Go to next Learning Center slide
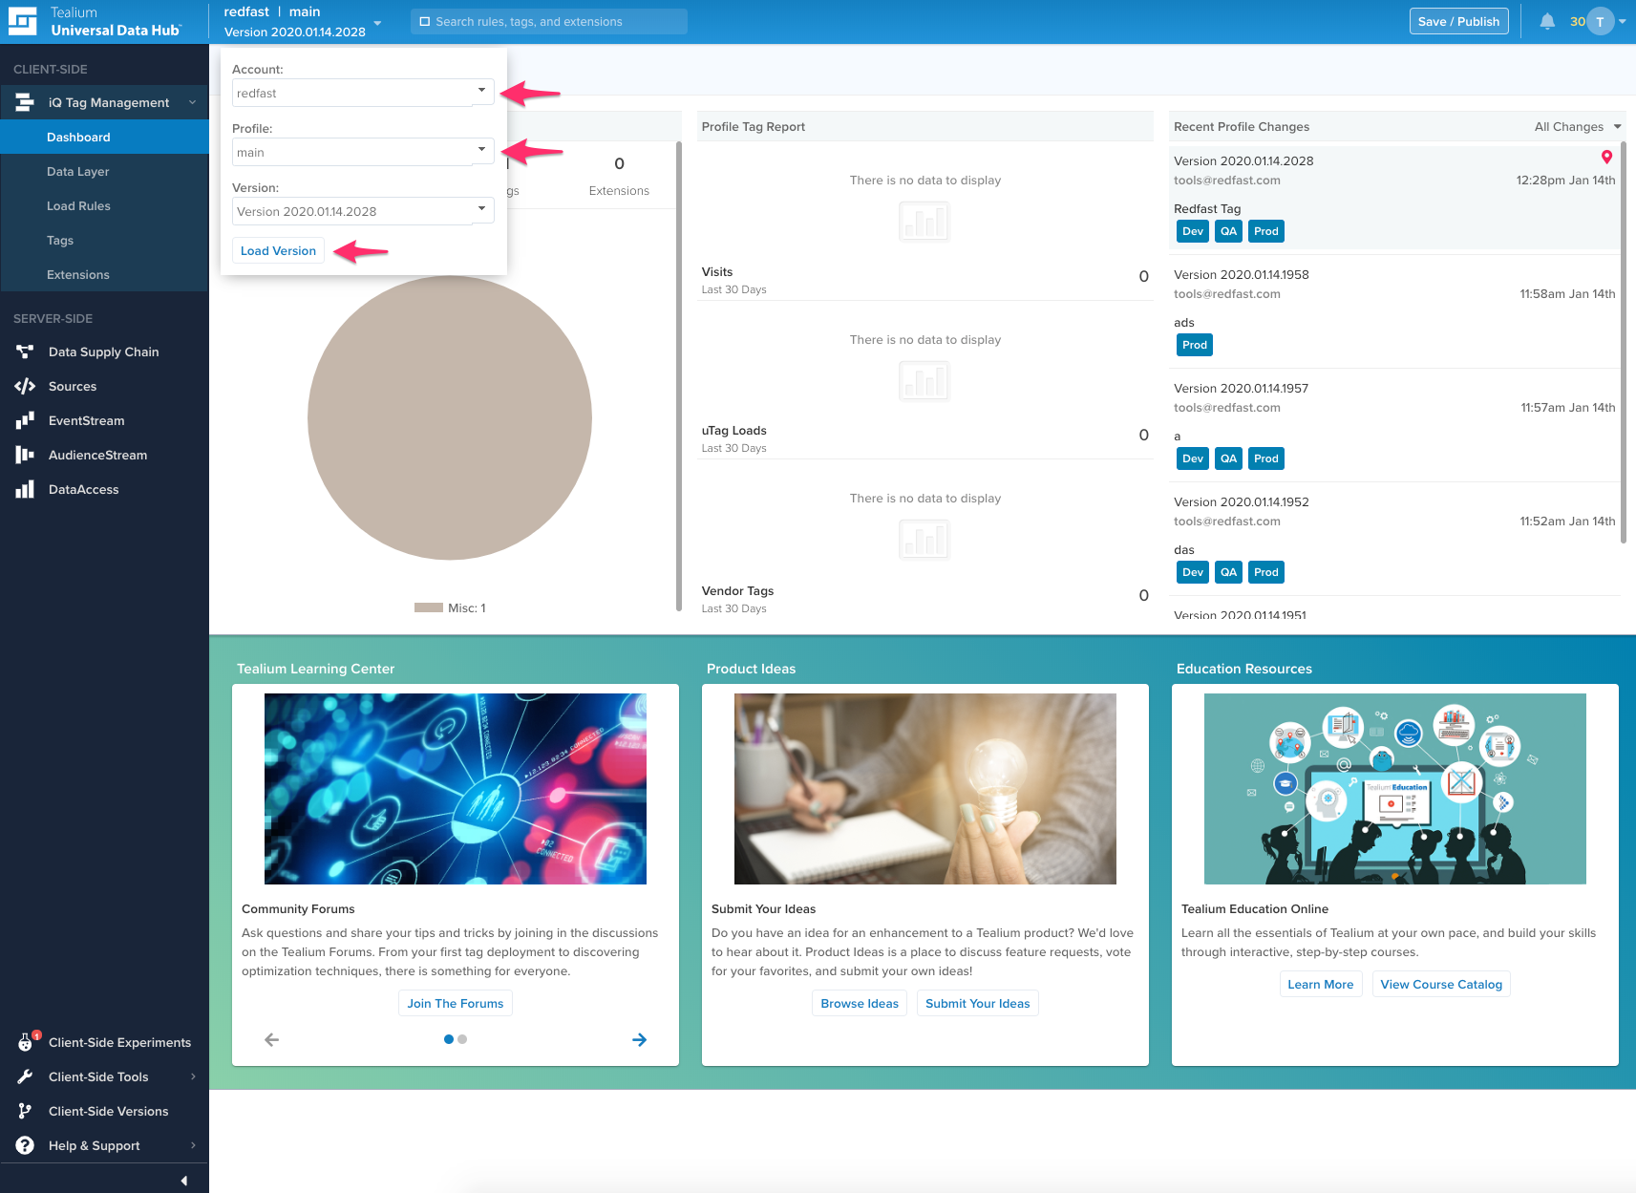This screenshot has height=1193, width=1636. [x=639, y=1039]
